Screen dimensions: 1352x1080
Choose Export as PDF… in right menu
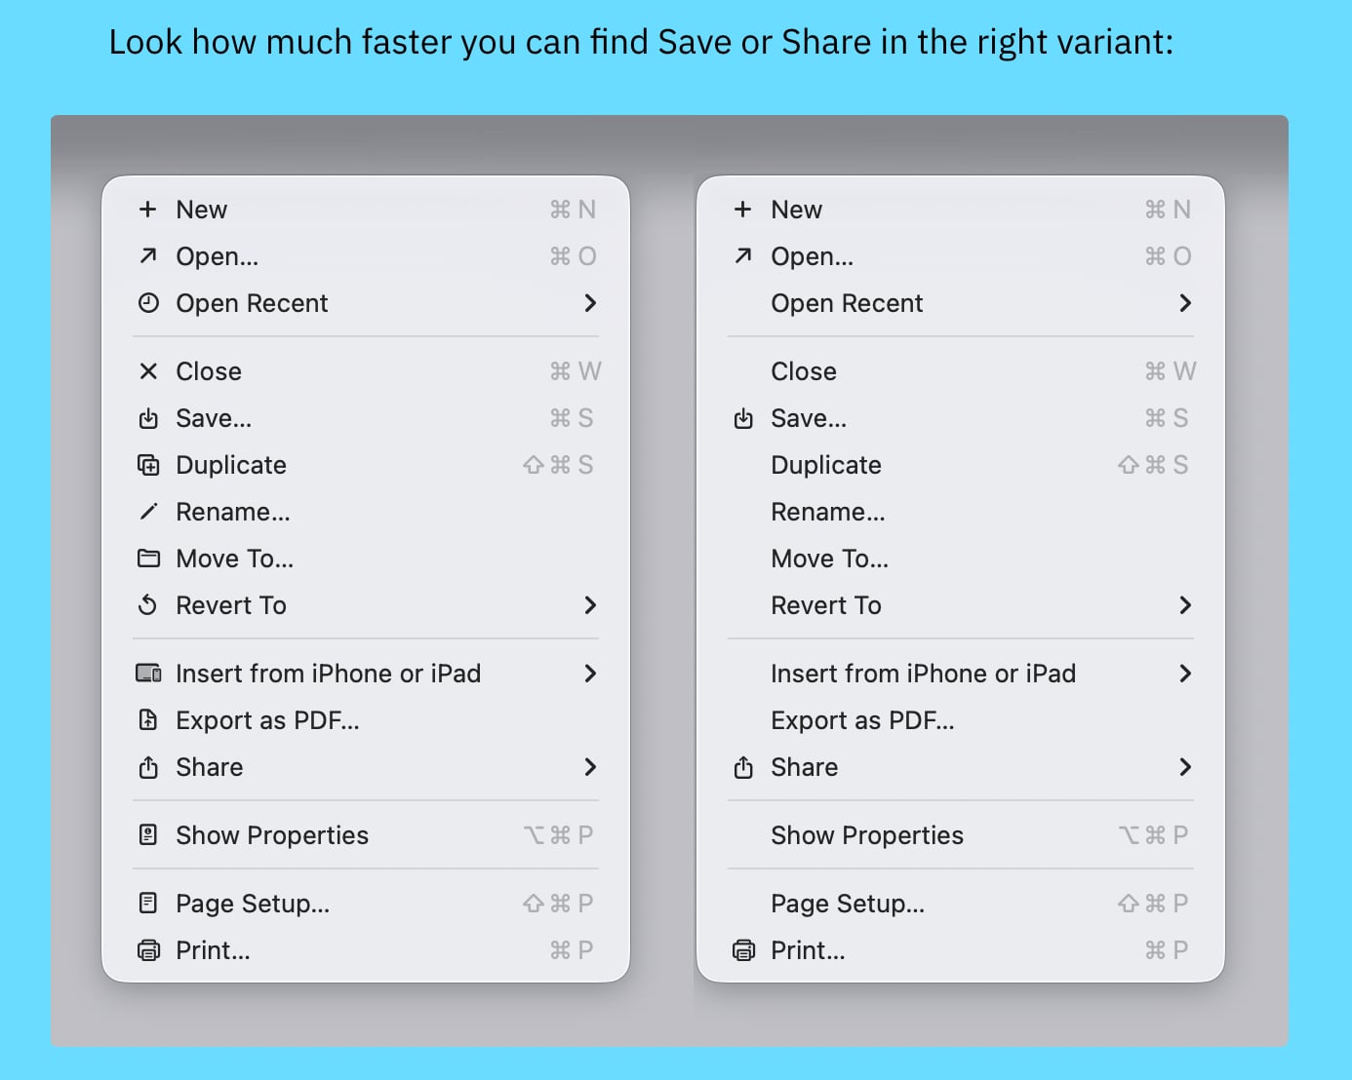tap(862, 720)
